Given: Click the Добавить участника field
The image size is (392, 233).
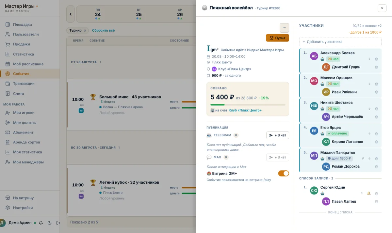Looking at the screenshot, I should tap(340, 42).
